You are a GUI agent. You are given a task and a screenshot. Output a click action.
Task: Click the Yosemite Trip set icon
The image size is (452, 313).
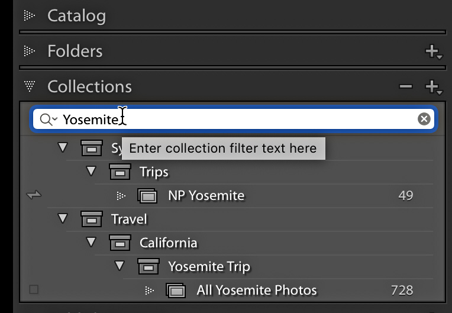(148, 266)
